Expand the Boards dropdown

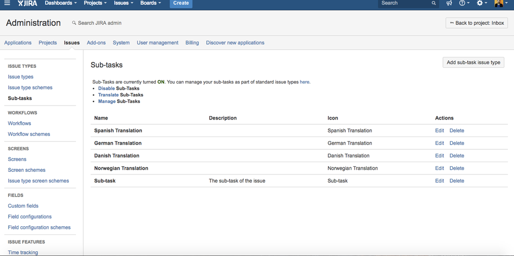click(150, 3)
